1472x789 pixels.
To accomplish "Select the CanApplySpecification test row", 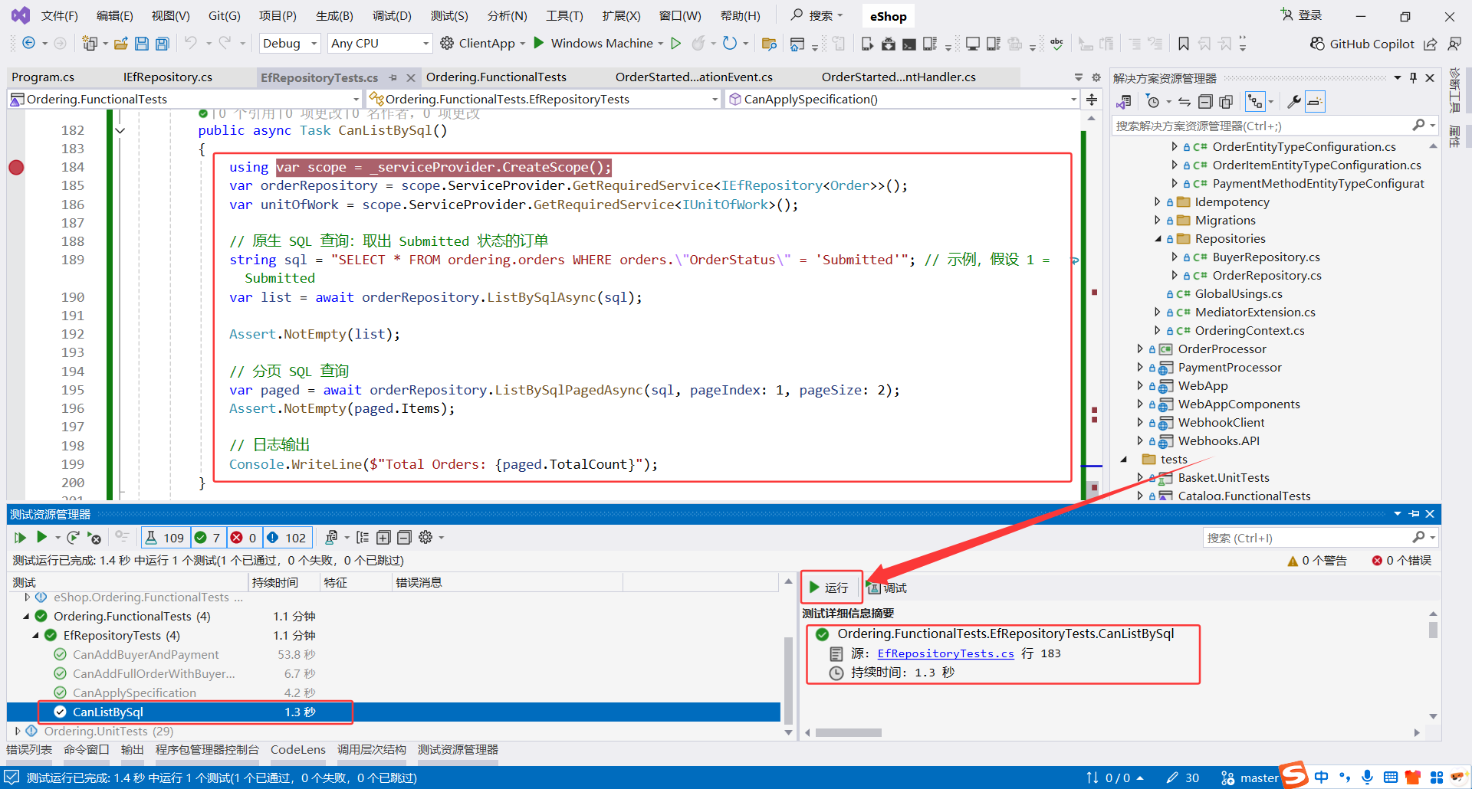I will (x=393, y=693).
